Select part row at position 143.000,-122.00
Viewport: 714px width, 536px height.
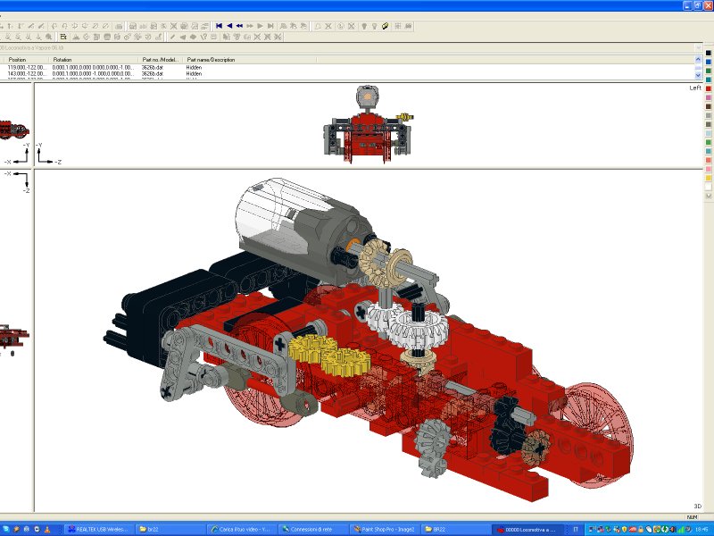[346, 73]
